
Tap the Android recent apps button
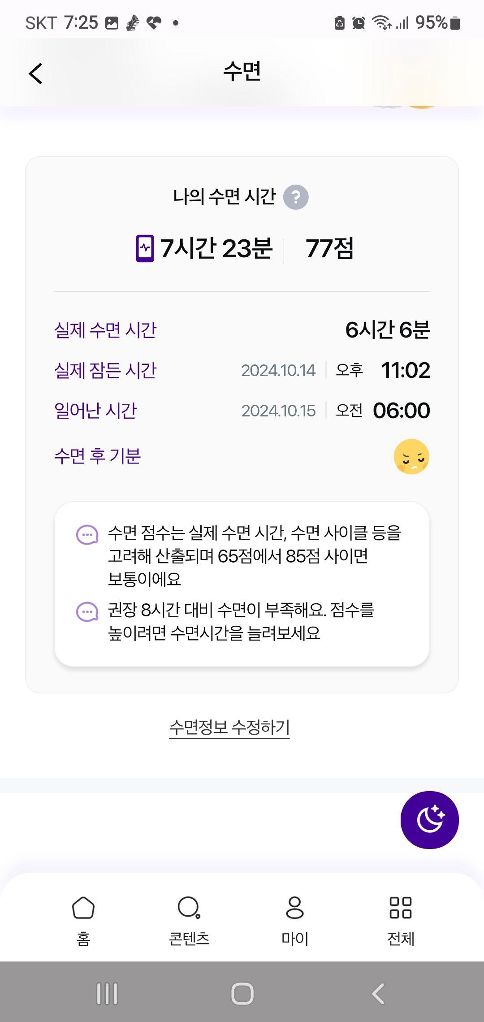107,994
